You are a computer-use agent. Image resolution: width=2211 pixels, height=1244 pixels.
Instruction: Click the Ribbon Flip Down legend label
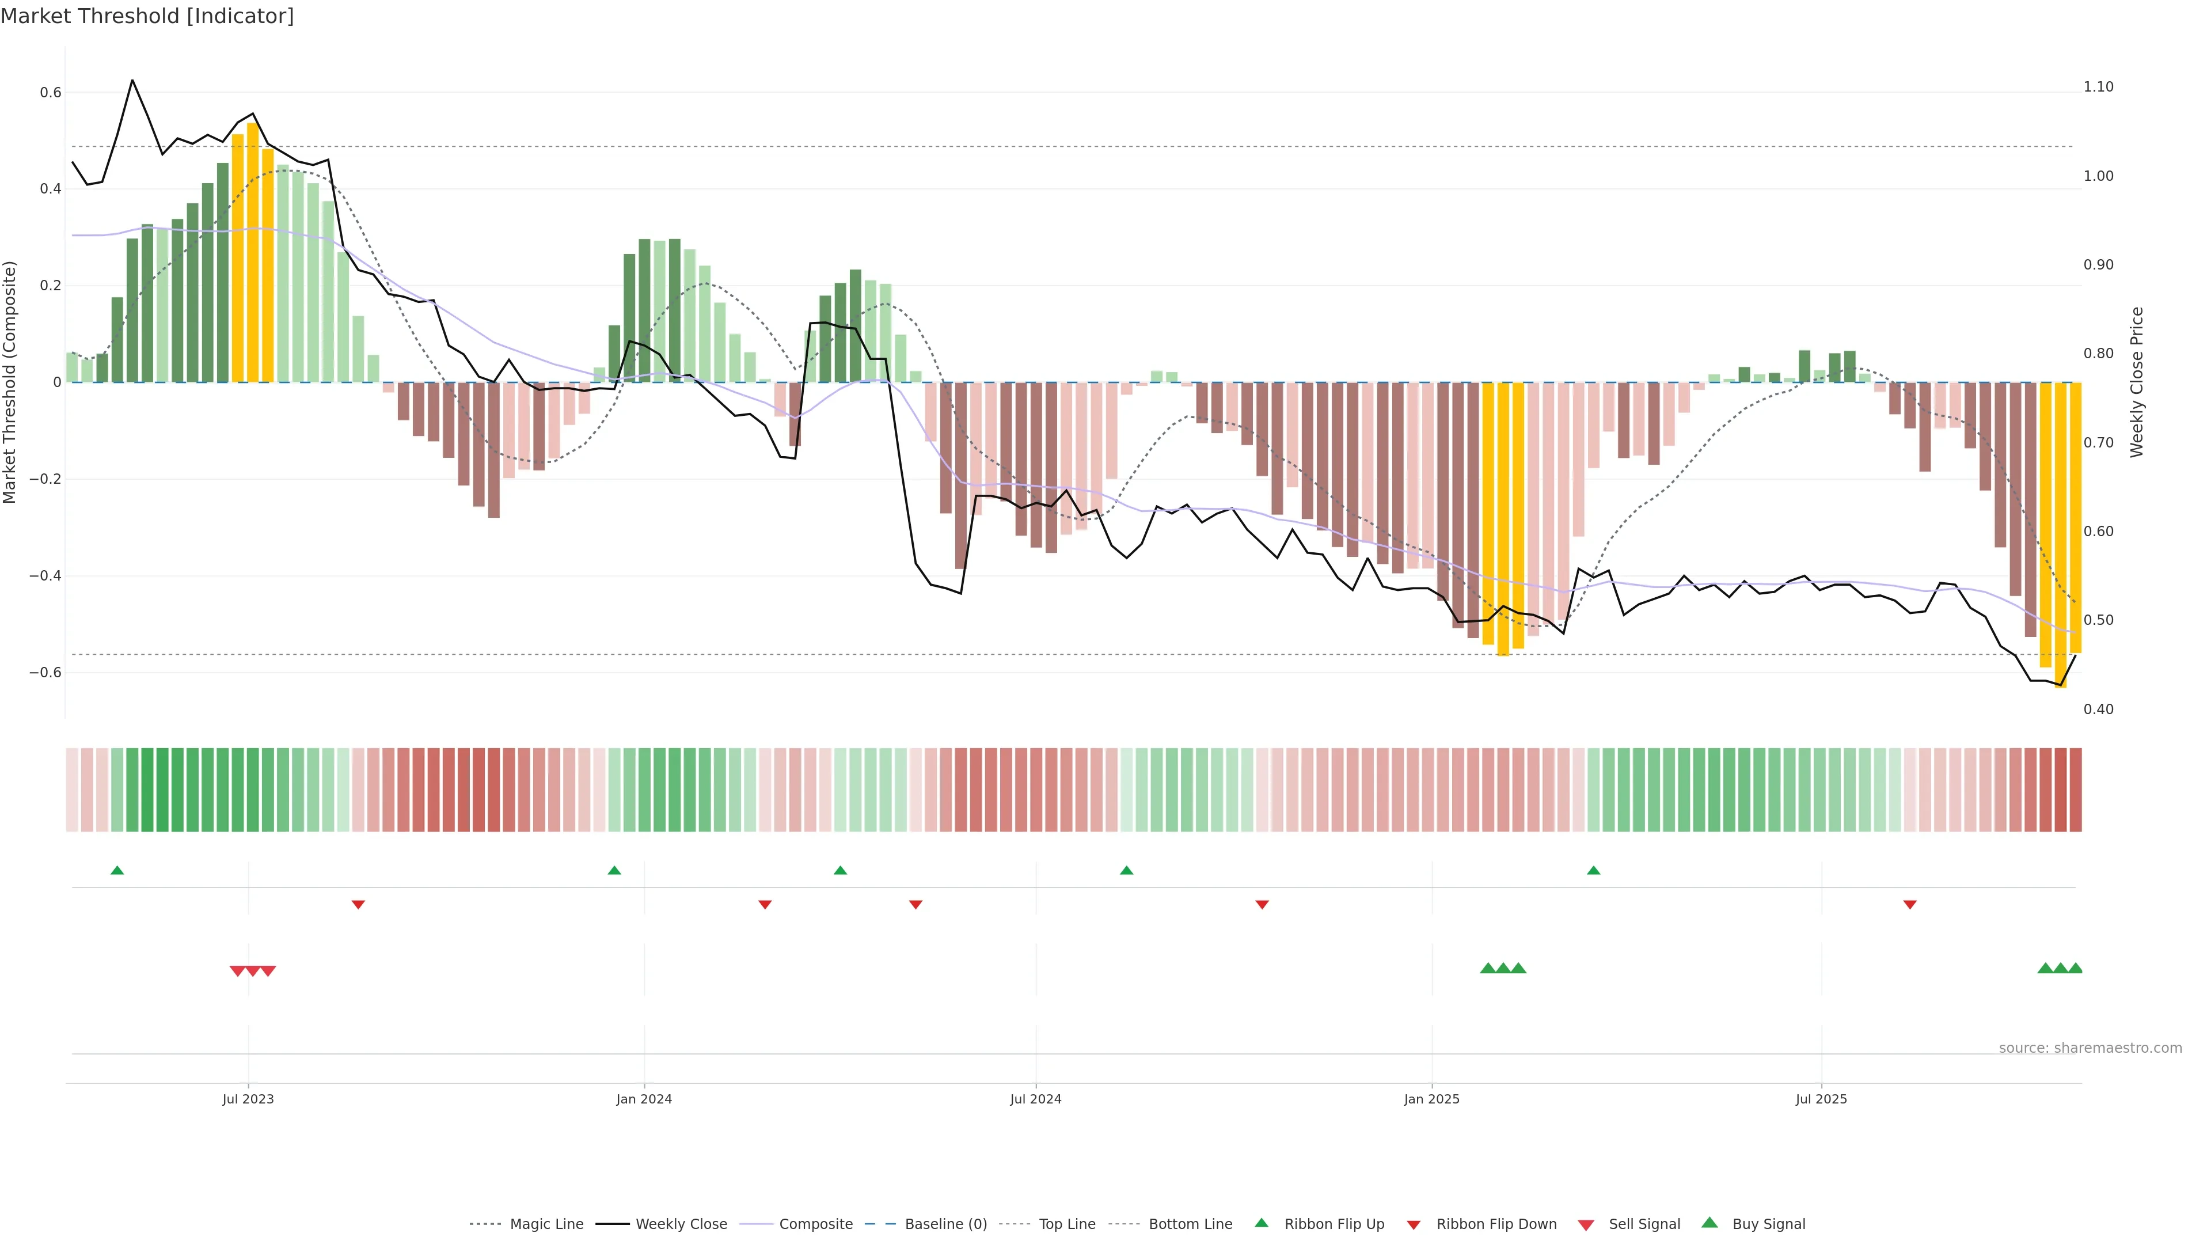point(1496,1224)
